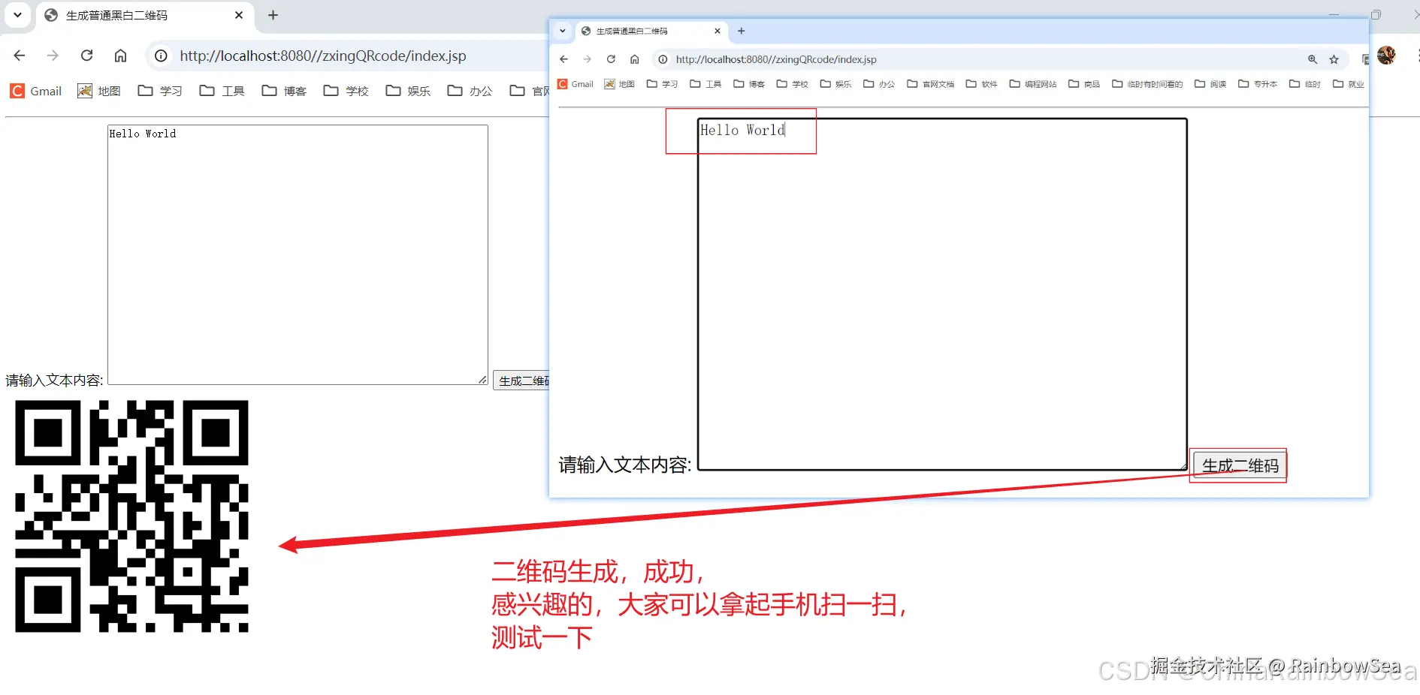Open the tab search chevron in the front window
Viewport: 1420px width, 695px height.
coord(563,31)
